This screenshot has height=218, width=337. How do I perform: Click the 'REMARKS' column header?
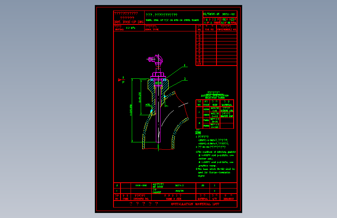pyautogui.click(x=229, y=199)
